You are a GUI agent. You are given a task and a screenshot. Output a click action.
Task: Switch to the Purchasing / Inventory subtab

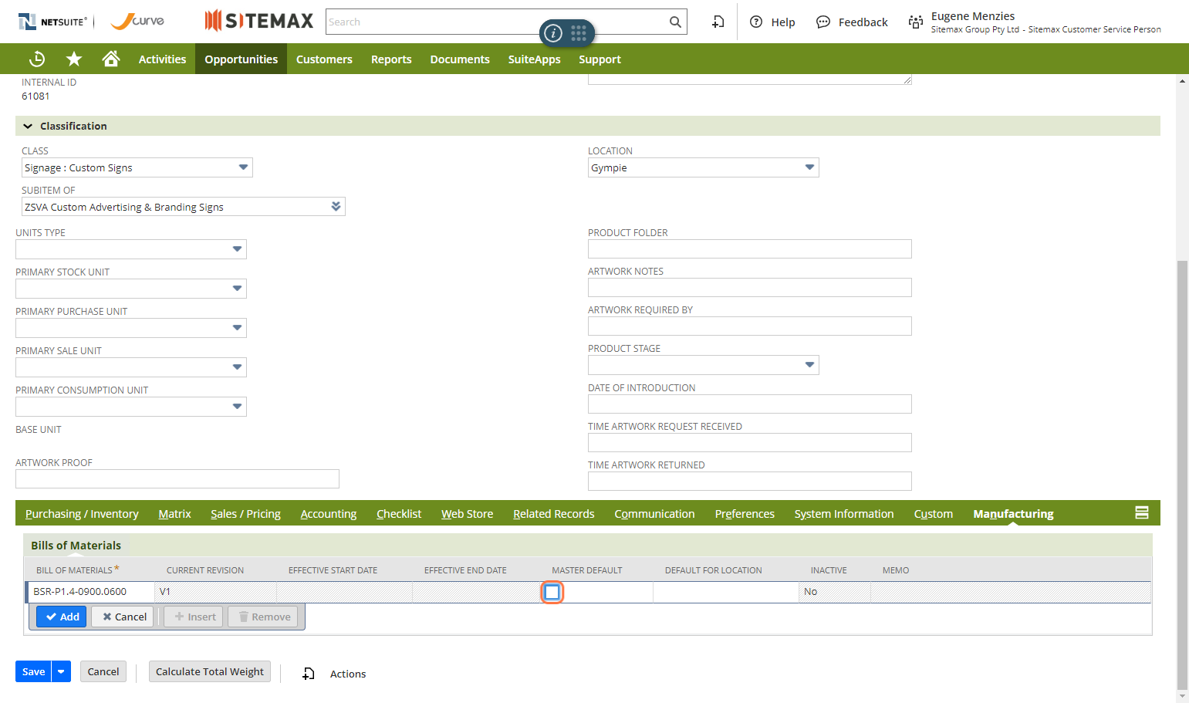click(x=82, y=513)
